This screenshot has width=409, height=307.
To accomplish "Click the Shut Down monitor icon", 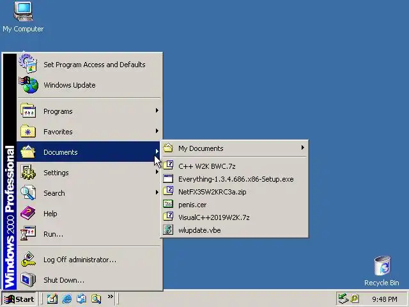I will [28, 279].
